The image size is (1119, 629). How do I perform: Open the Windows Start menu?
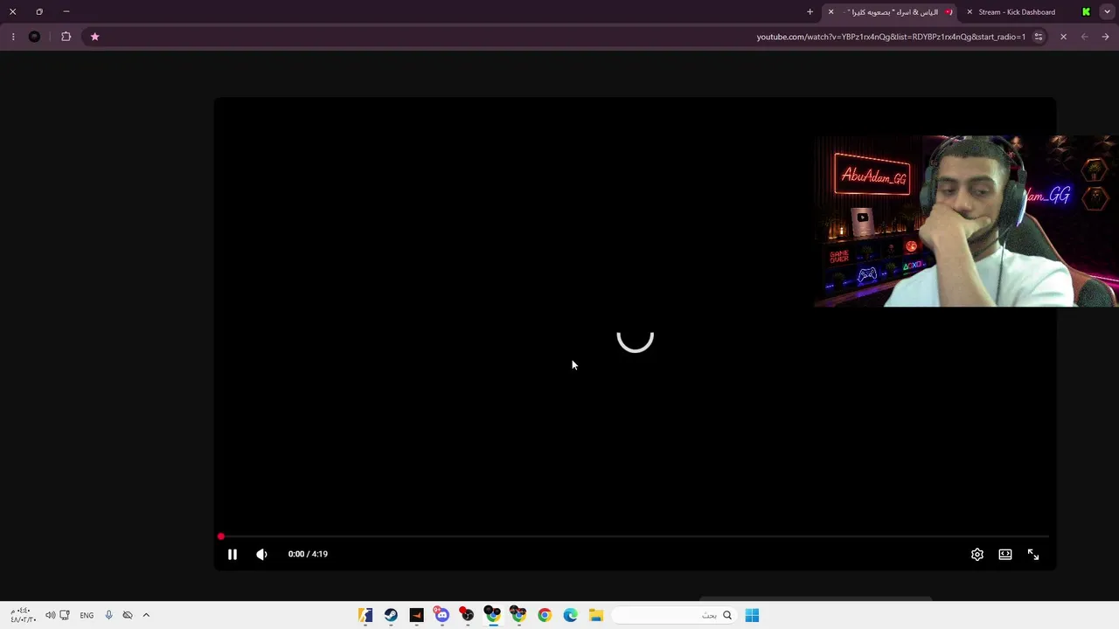tap(752, 615)
